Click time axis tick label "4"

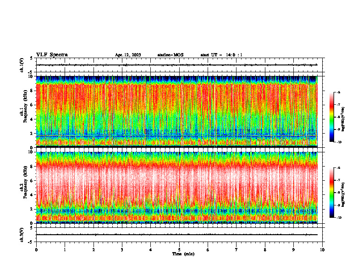pos(151,250)
